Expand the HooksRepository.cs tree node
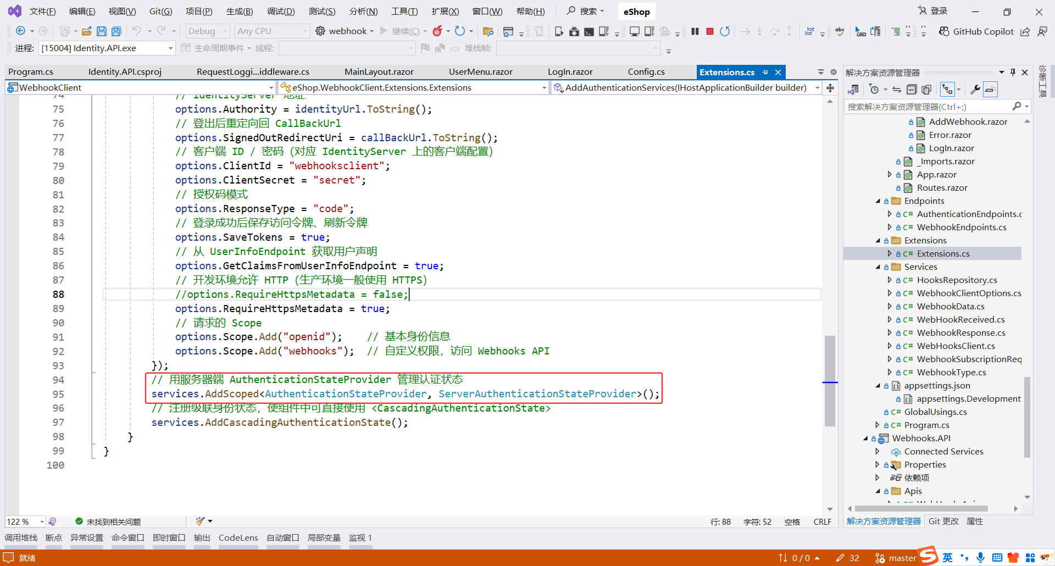1055x566 pixels. tap(890, 280)
